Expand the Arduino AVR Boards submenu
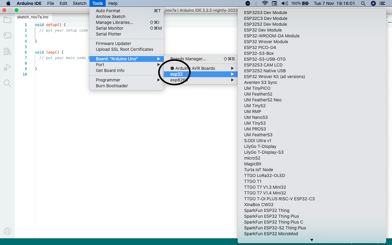 point(201,68)
